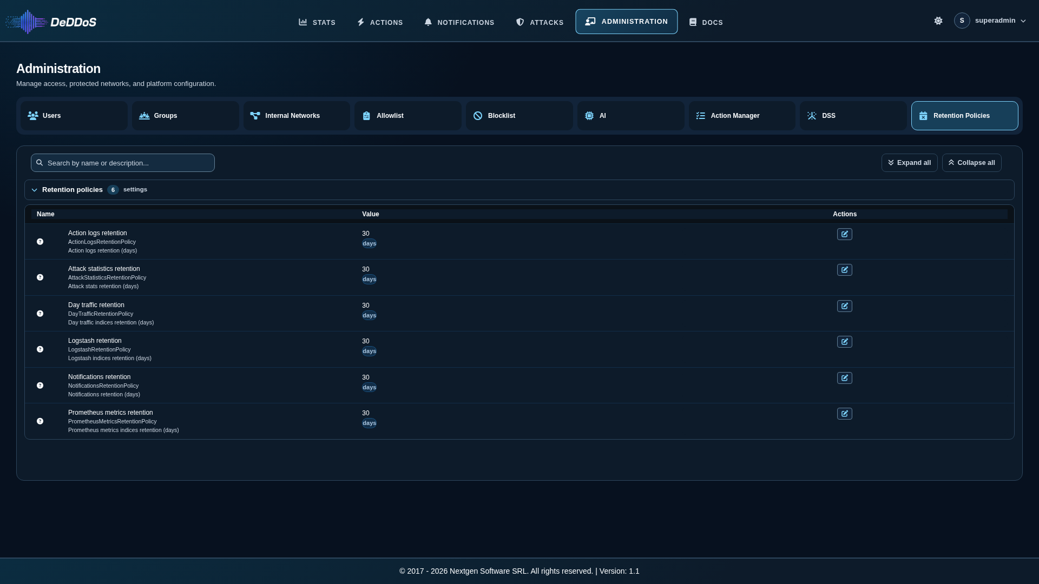Open the Allowlist tab

408,116
